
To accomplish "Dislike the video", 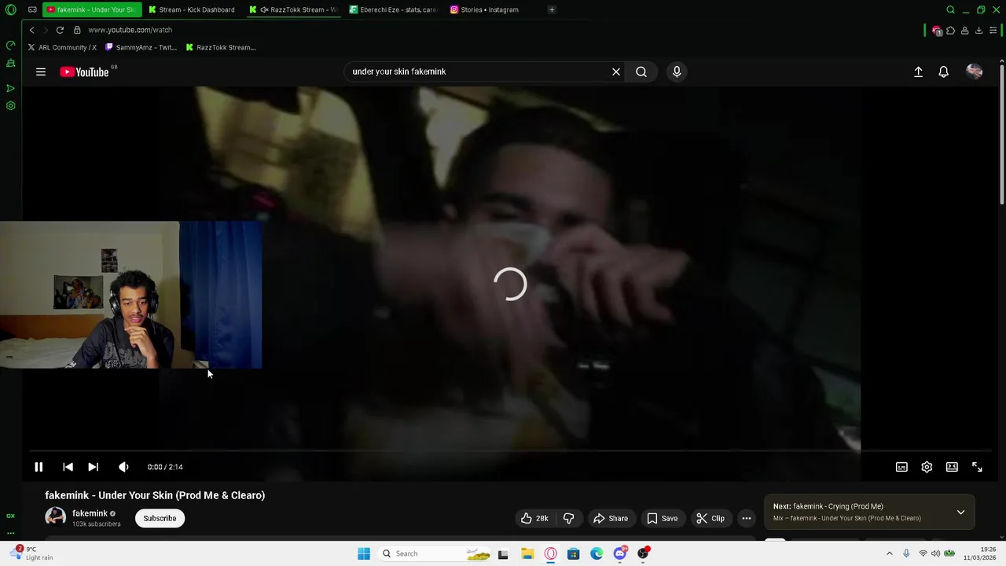I will coord(568,518).
